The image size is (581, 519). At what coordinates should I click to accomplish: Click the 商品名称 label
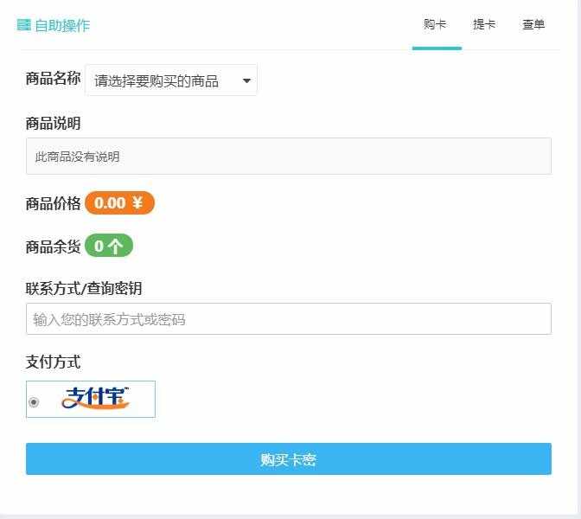point(53,79)
